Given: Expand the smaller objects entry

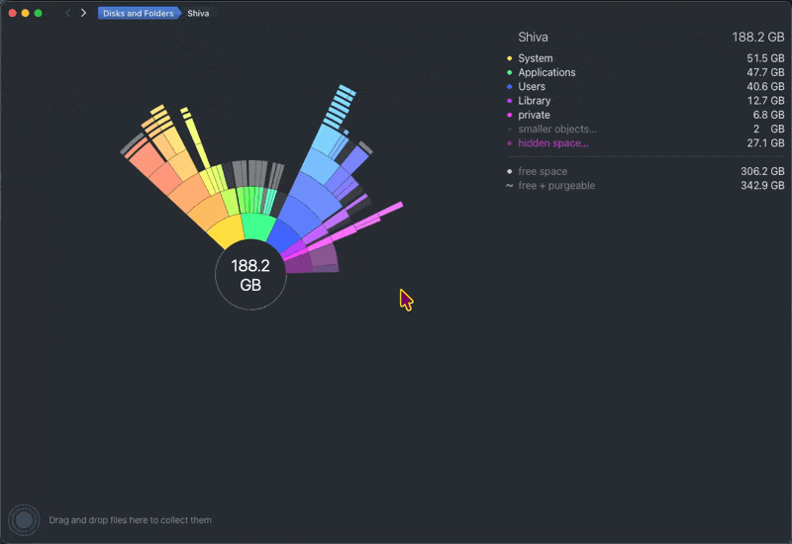Looking at the screenshot, I should pyautogui.click(x=557, y=130).
